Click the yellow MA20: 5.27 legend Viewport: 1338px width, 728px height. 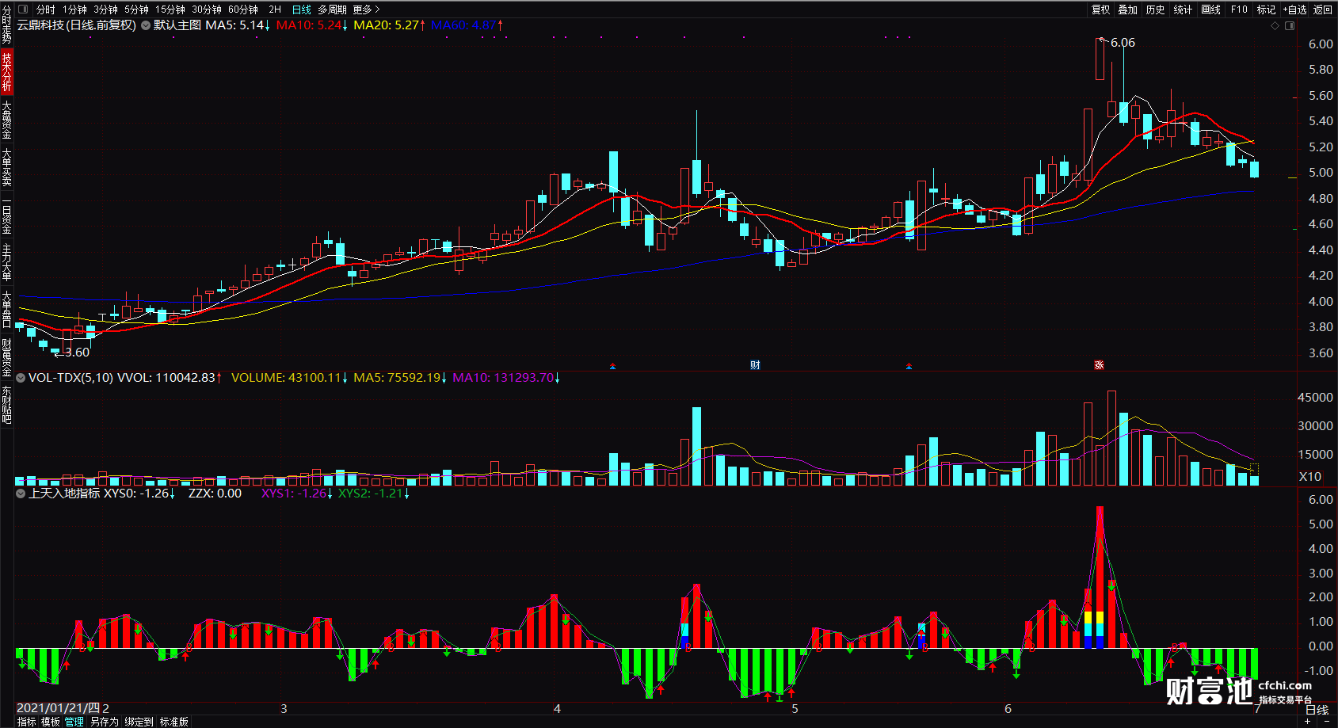click(390, 25)
